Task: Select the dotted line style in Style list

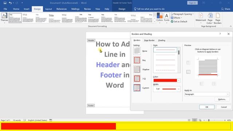Action: [165, 65]
